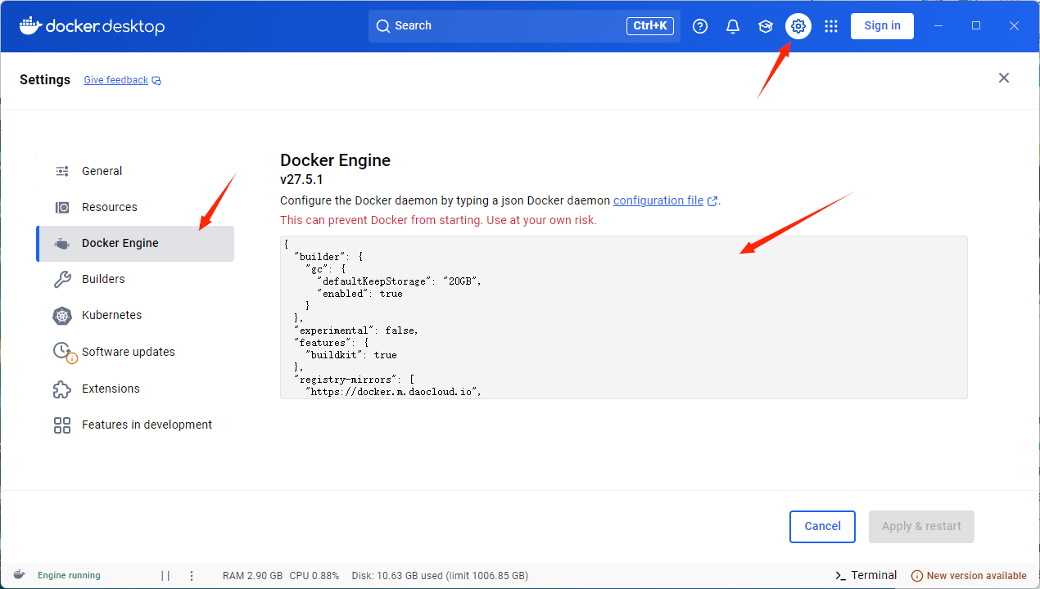Click the docker.m.daocloud.io mirror URL line
Screen dimensions: 1040x589
tap(393, 392)
